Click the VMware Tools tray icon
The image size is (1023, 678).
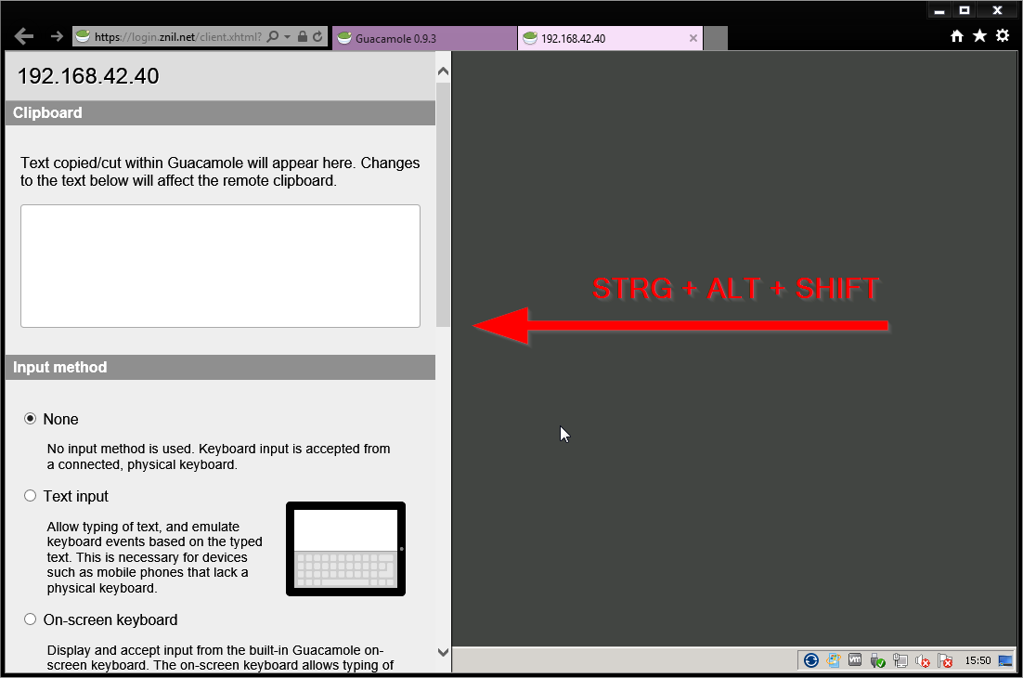(855, 660)
